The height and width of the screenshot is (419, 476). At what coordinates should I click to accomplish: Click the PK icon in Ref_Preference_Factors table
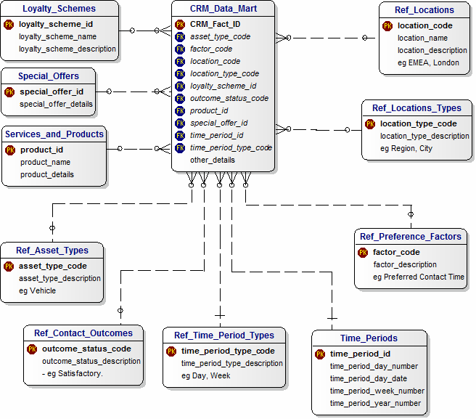(363, 253)
